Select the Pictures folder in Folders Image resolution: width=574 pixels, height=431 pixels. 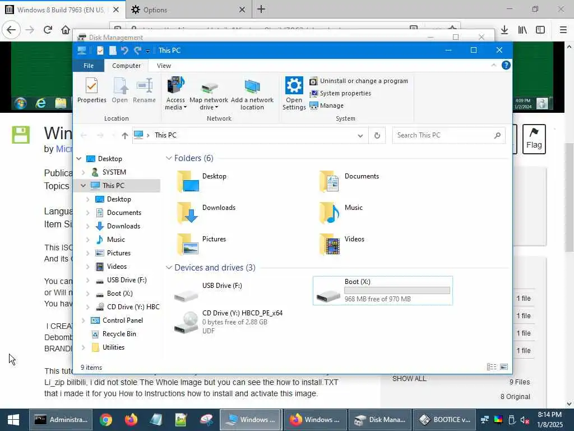pyautogui.click(x=202, y=244)
